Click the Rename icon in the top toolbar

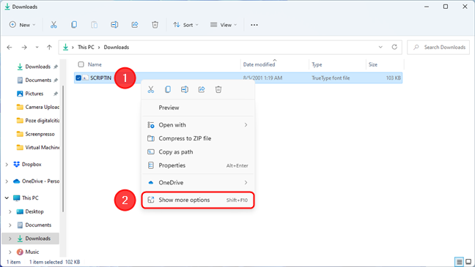point(114,25)
